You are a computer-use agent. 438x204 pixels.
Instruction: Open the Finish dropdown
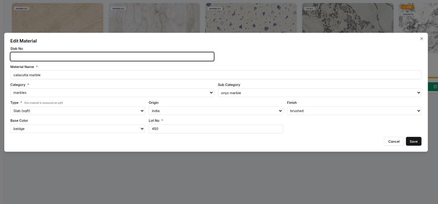(354, 111)
